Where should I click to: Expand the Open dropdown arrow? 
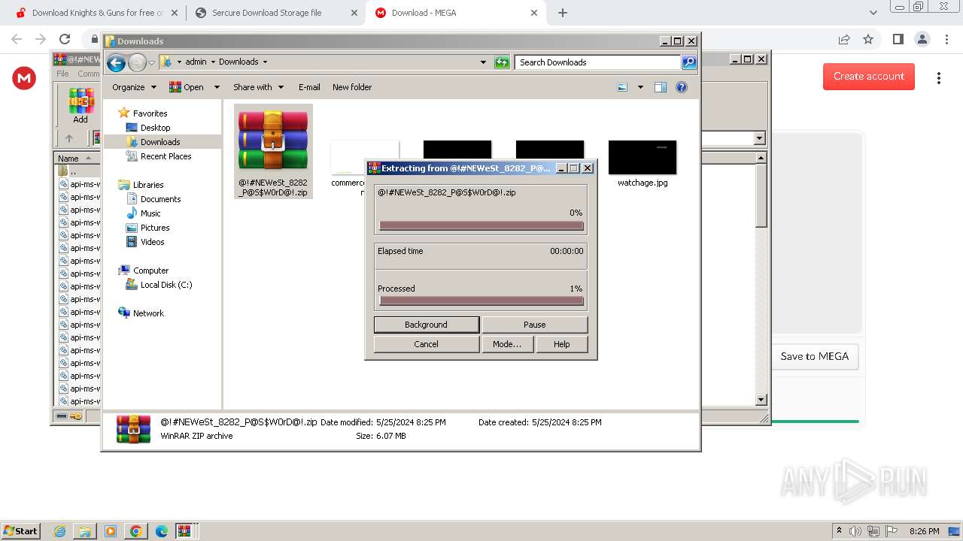point(217,87)
